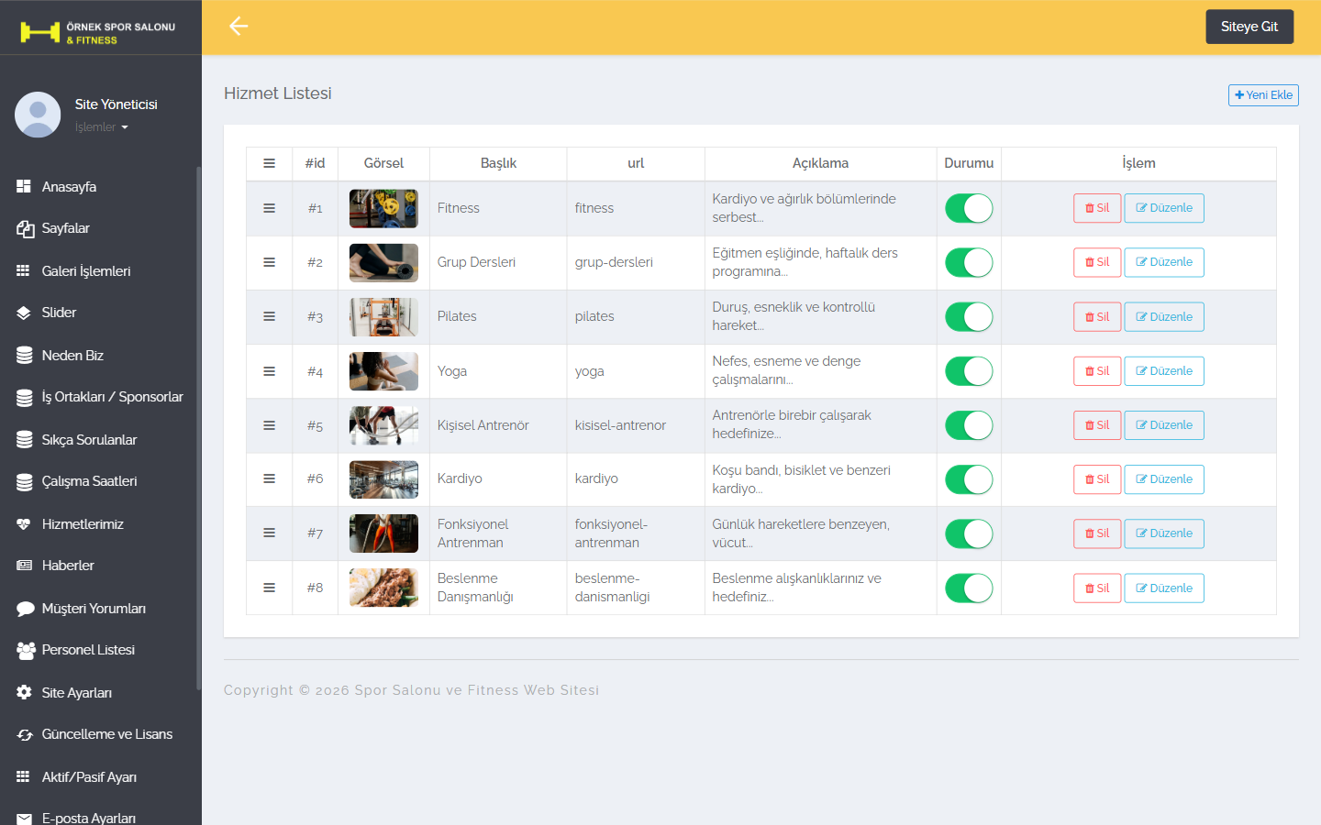Click Yeni Ekle button
The height and width of the screenshot is (825, 1321).
tap(1263, 94)
